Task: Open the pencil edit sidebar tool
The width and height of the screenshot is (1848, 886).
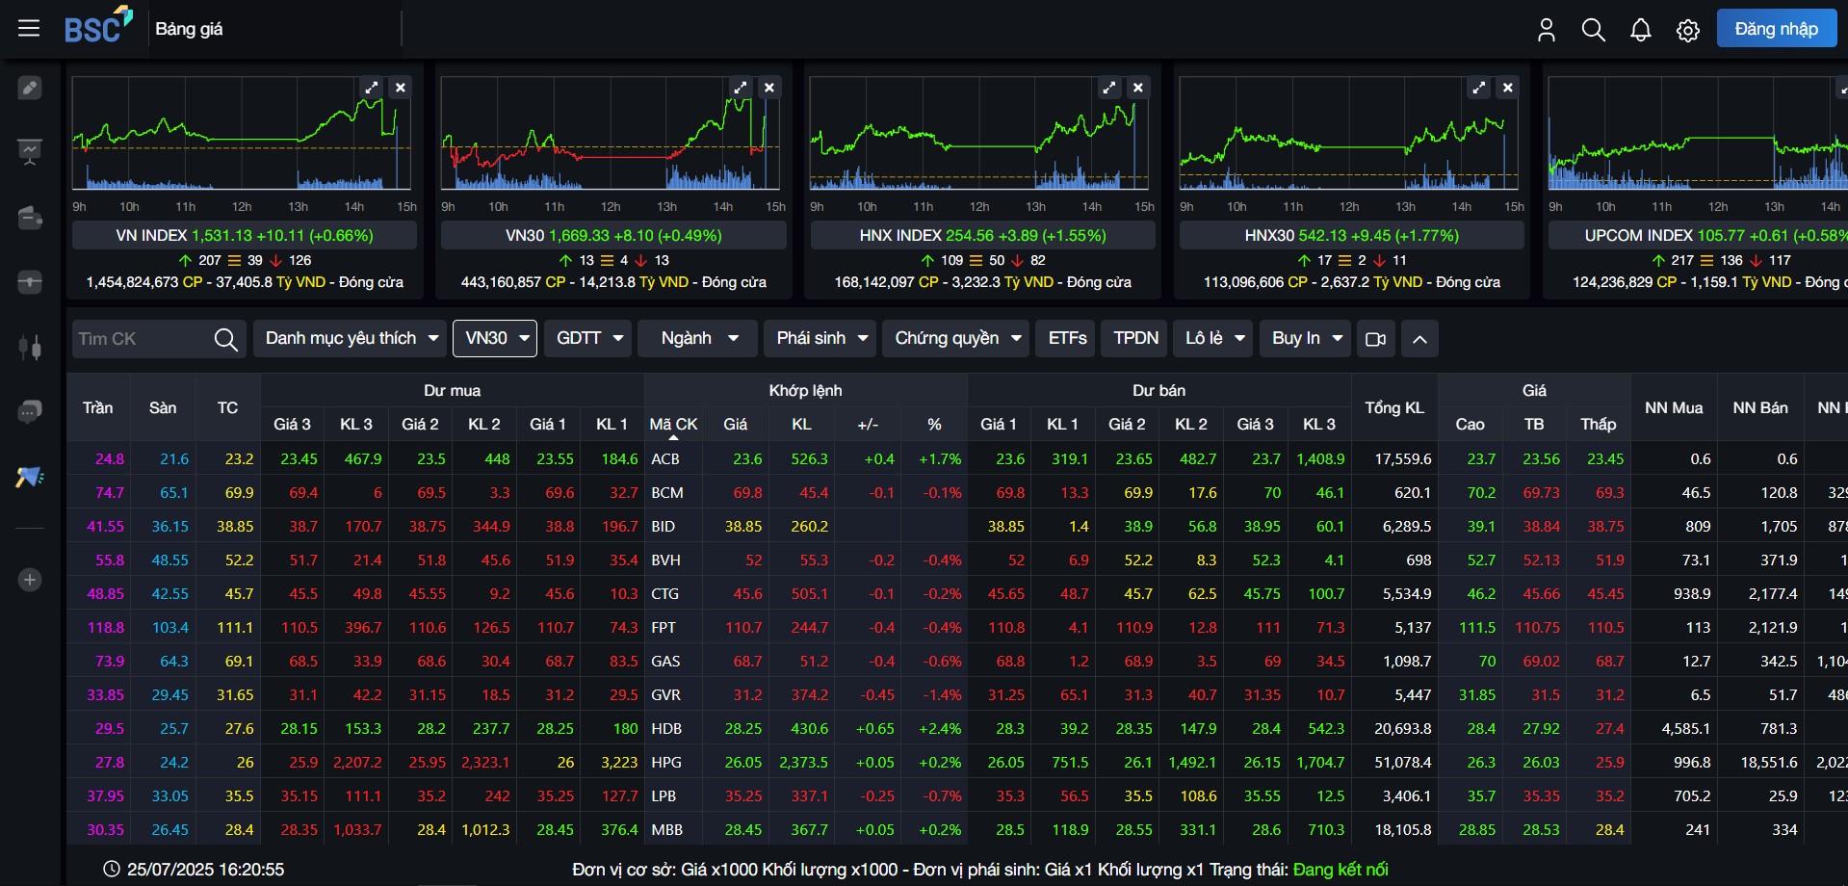Action: point(30,88)
